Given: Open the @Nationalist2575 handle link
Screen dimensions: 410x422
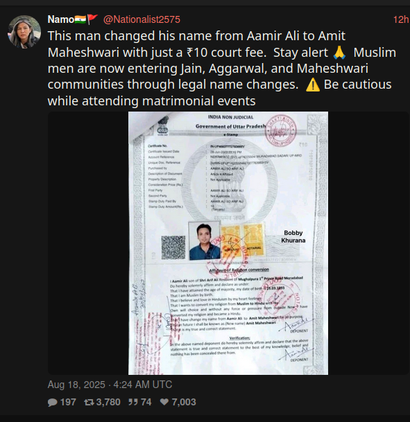Looking at the screenshot, I should 142,19.
